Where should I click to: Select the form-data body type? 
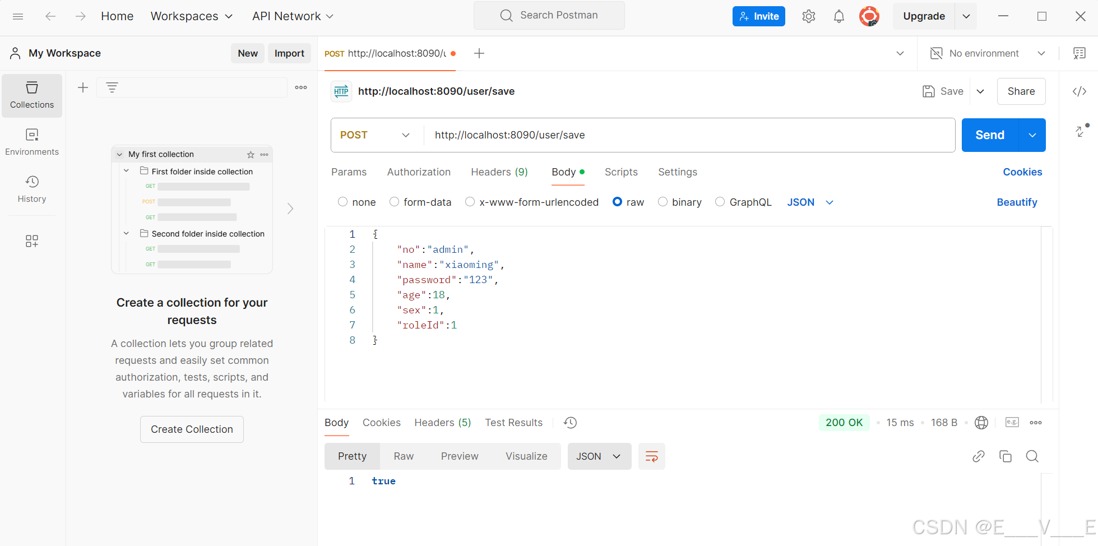394,202
